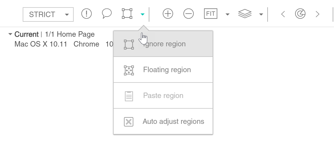Collapse the Current section triangle
This screenshot has width=334, height=143.
click(x=10, y=34)
